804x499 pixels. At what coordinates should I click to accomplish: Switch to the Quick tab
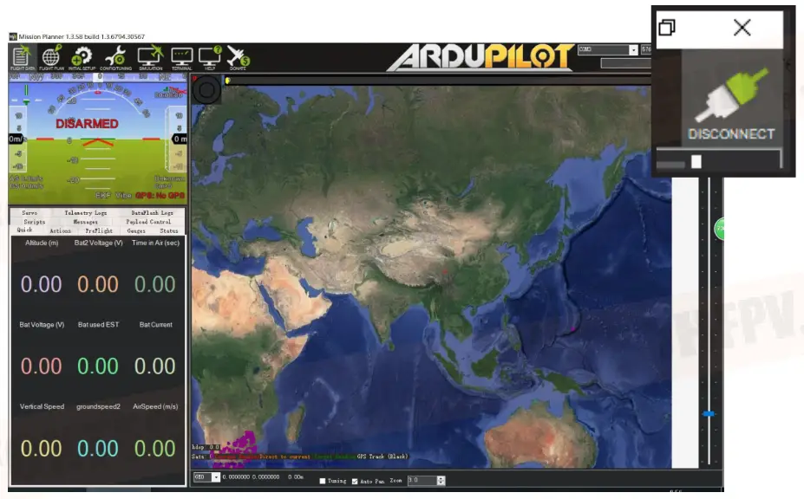pyautogui.click(x=24, y=230)
